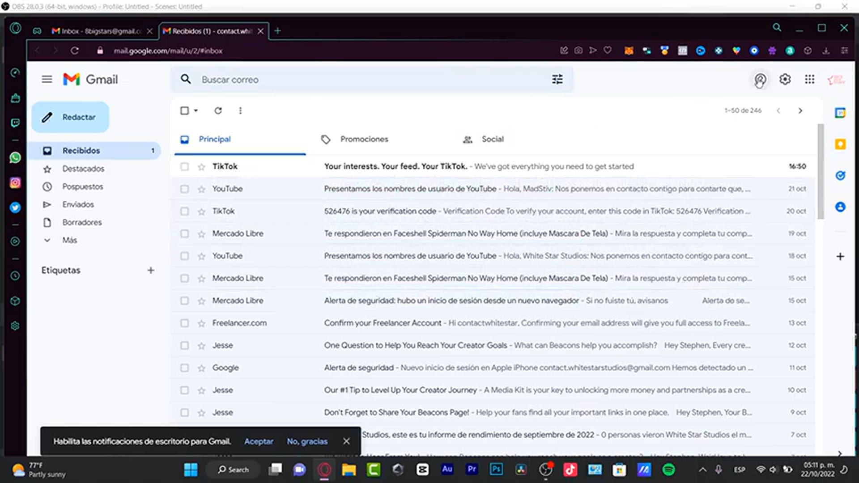Screen dimensions: 859x483
Task: Switch to the Principal tab
Action: click(240, 139)
